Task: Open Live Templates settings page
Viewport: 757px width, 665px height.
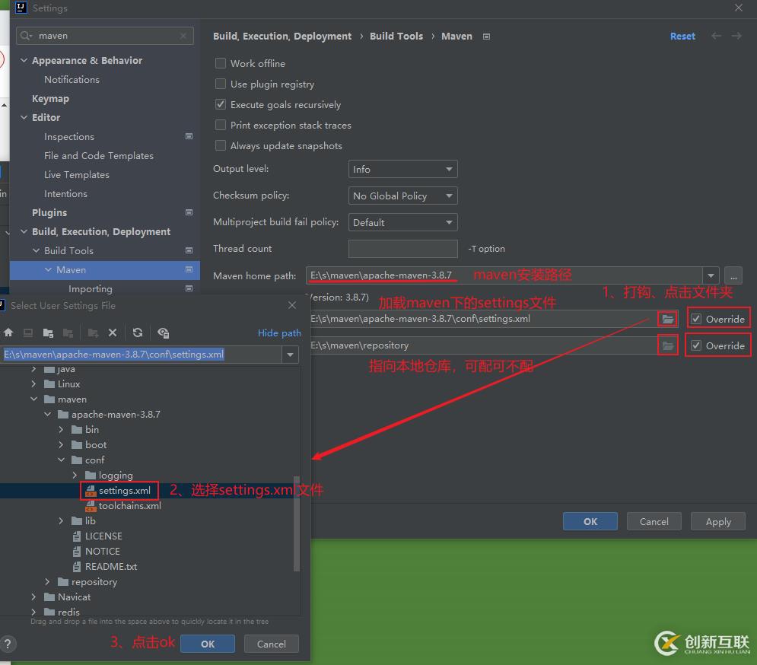Action: click(77, 174)
